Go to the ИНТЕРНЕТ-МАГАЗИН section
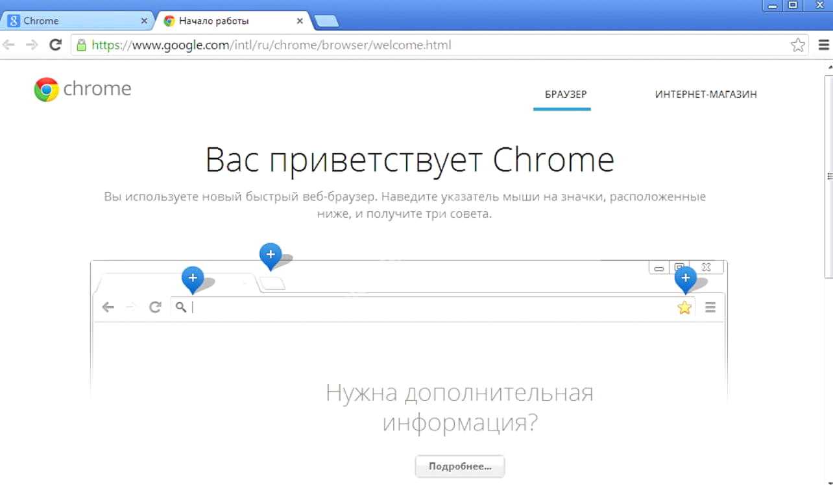The width and height of the screenshot is (833, 485). [706, 95]
